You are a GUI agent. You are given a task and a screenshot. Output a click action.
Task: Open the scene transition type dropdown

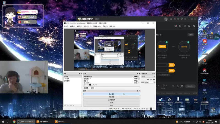(x=148, y=77)
